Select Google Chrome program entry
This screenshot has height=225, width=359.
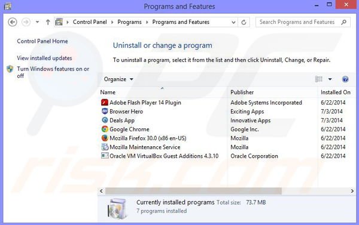click(129, 130)
